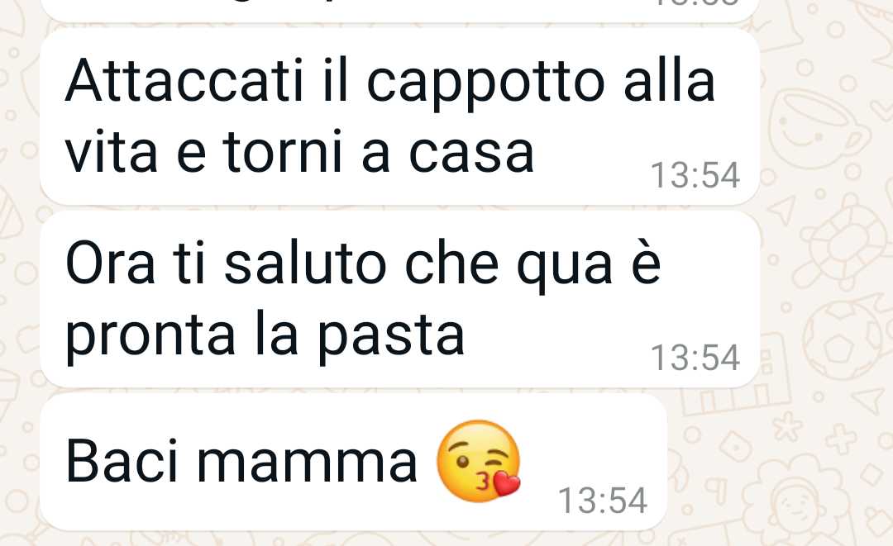This screenshot has height=546, width=893.
Task: Click the word 'saluto'
Action: coord(305,263)
